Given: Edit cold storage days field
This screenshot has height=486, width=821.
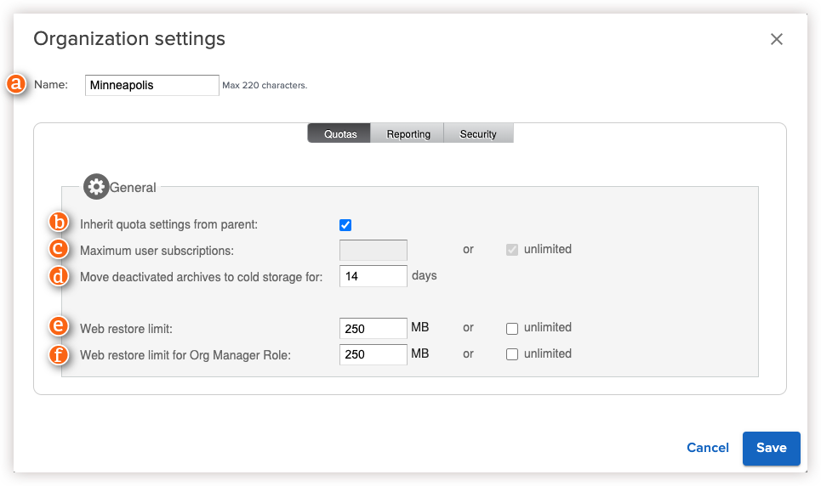Looking at the screenshot, I should pos(373,276).
